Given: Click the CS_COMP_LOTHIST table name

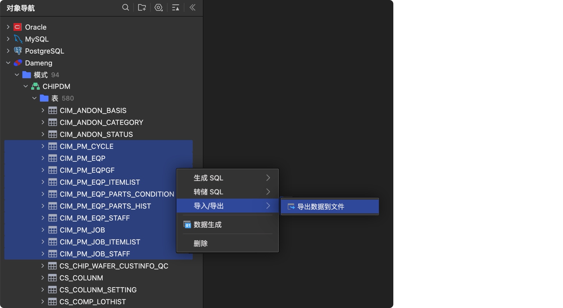Looking at the screenshot, I should 93,302.
